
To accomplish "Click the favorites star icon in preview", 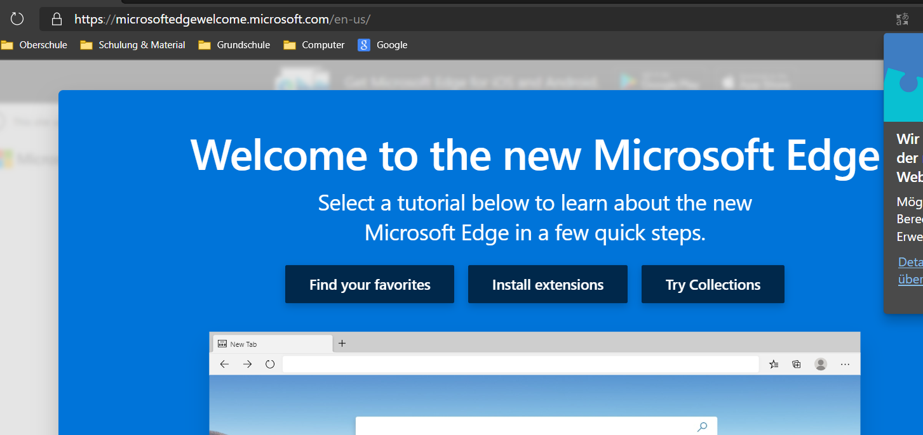I will pyautogui.click(x=774, y=364).
